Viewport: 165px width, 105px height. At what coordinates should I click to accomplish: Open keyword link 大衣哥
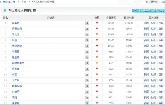click(x=16, y=80)
